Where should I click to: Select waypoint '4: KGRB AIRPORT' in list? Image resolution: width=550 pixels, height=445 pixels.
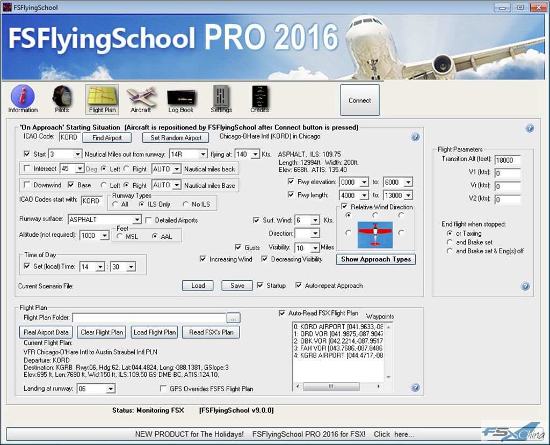tap(338, 355)
